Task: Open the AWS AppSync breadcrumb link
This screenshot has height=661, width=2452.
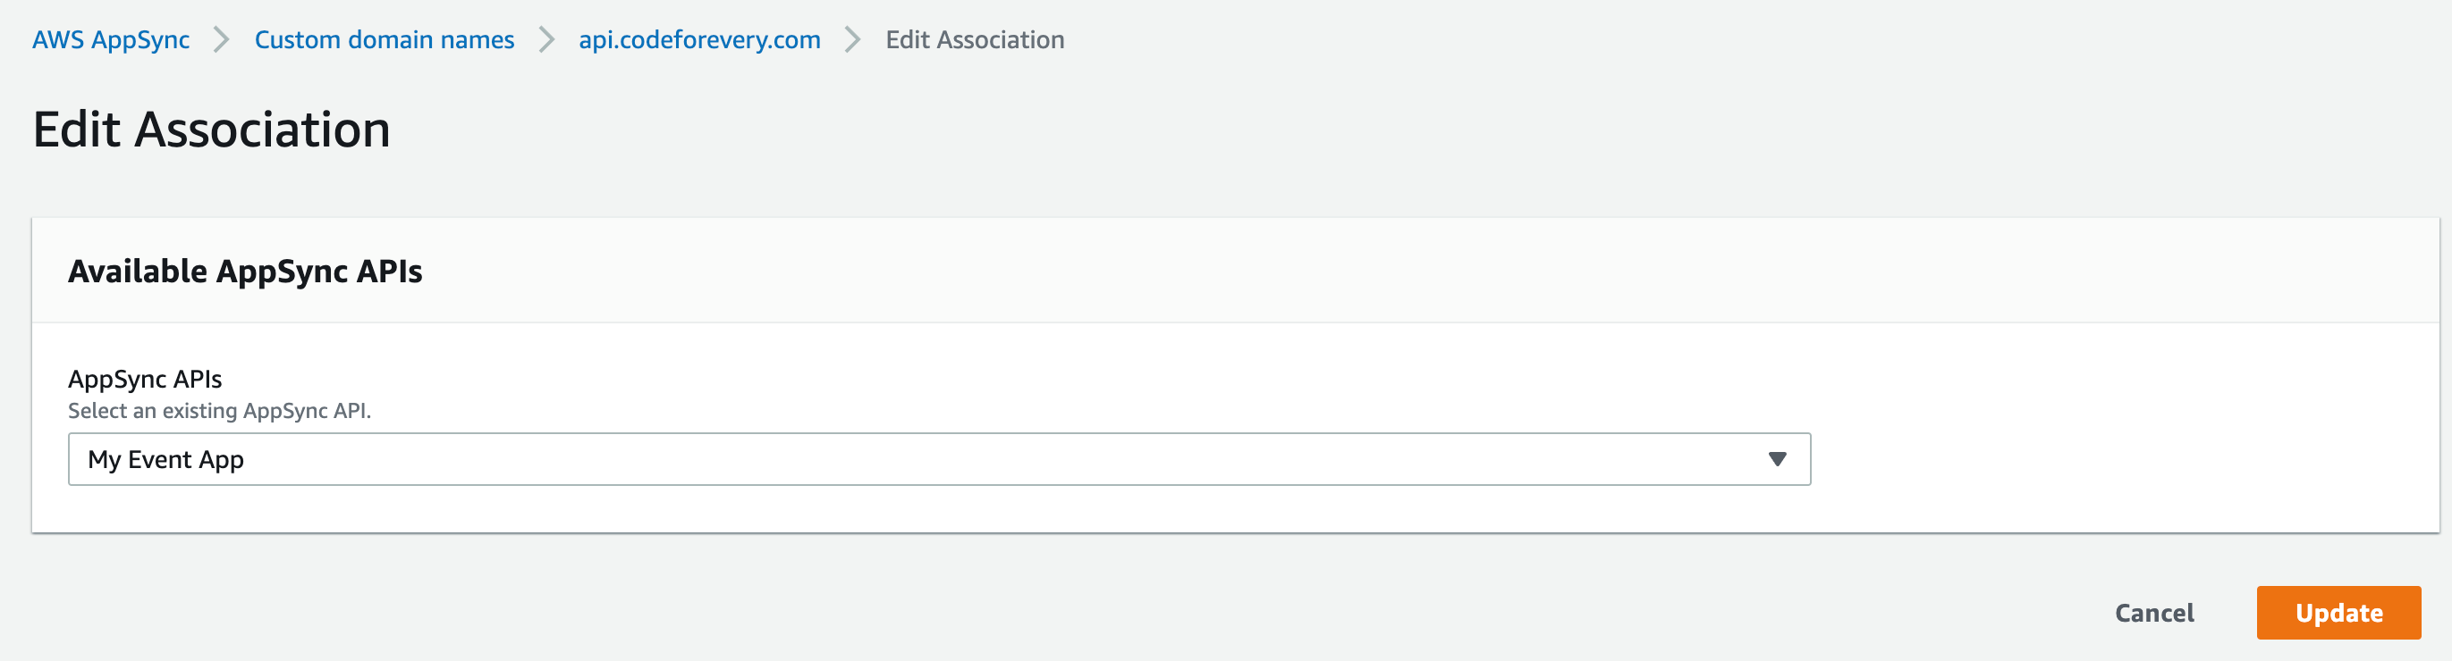Action: [x=109, y=40]
